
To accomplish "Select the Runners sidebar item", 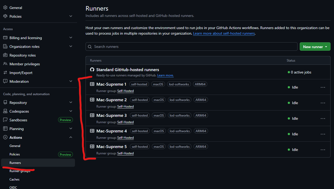I will coord(38,163).
